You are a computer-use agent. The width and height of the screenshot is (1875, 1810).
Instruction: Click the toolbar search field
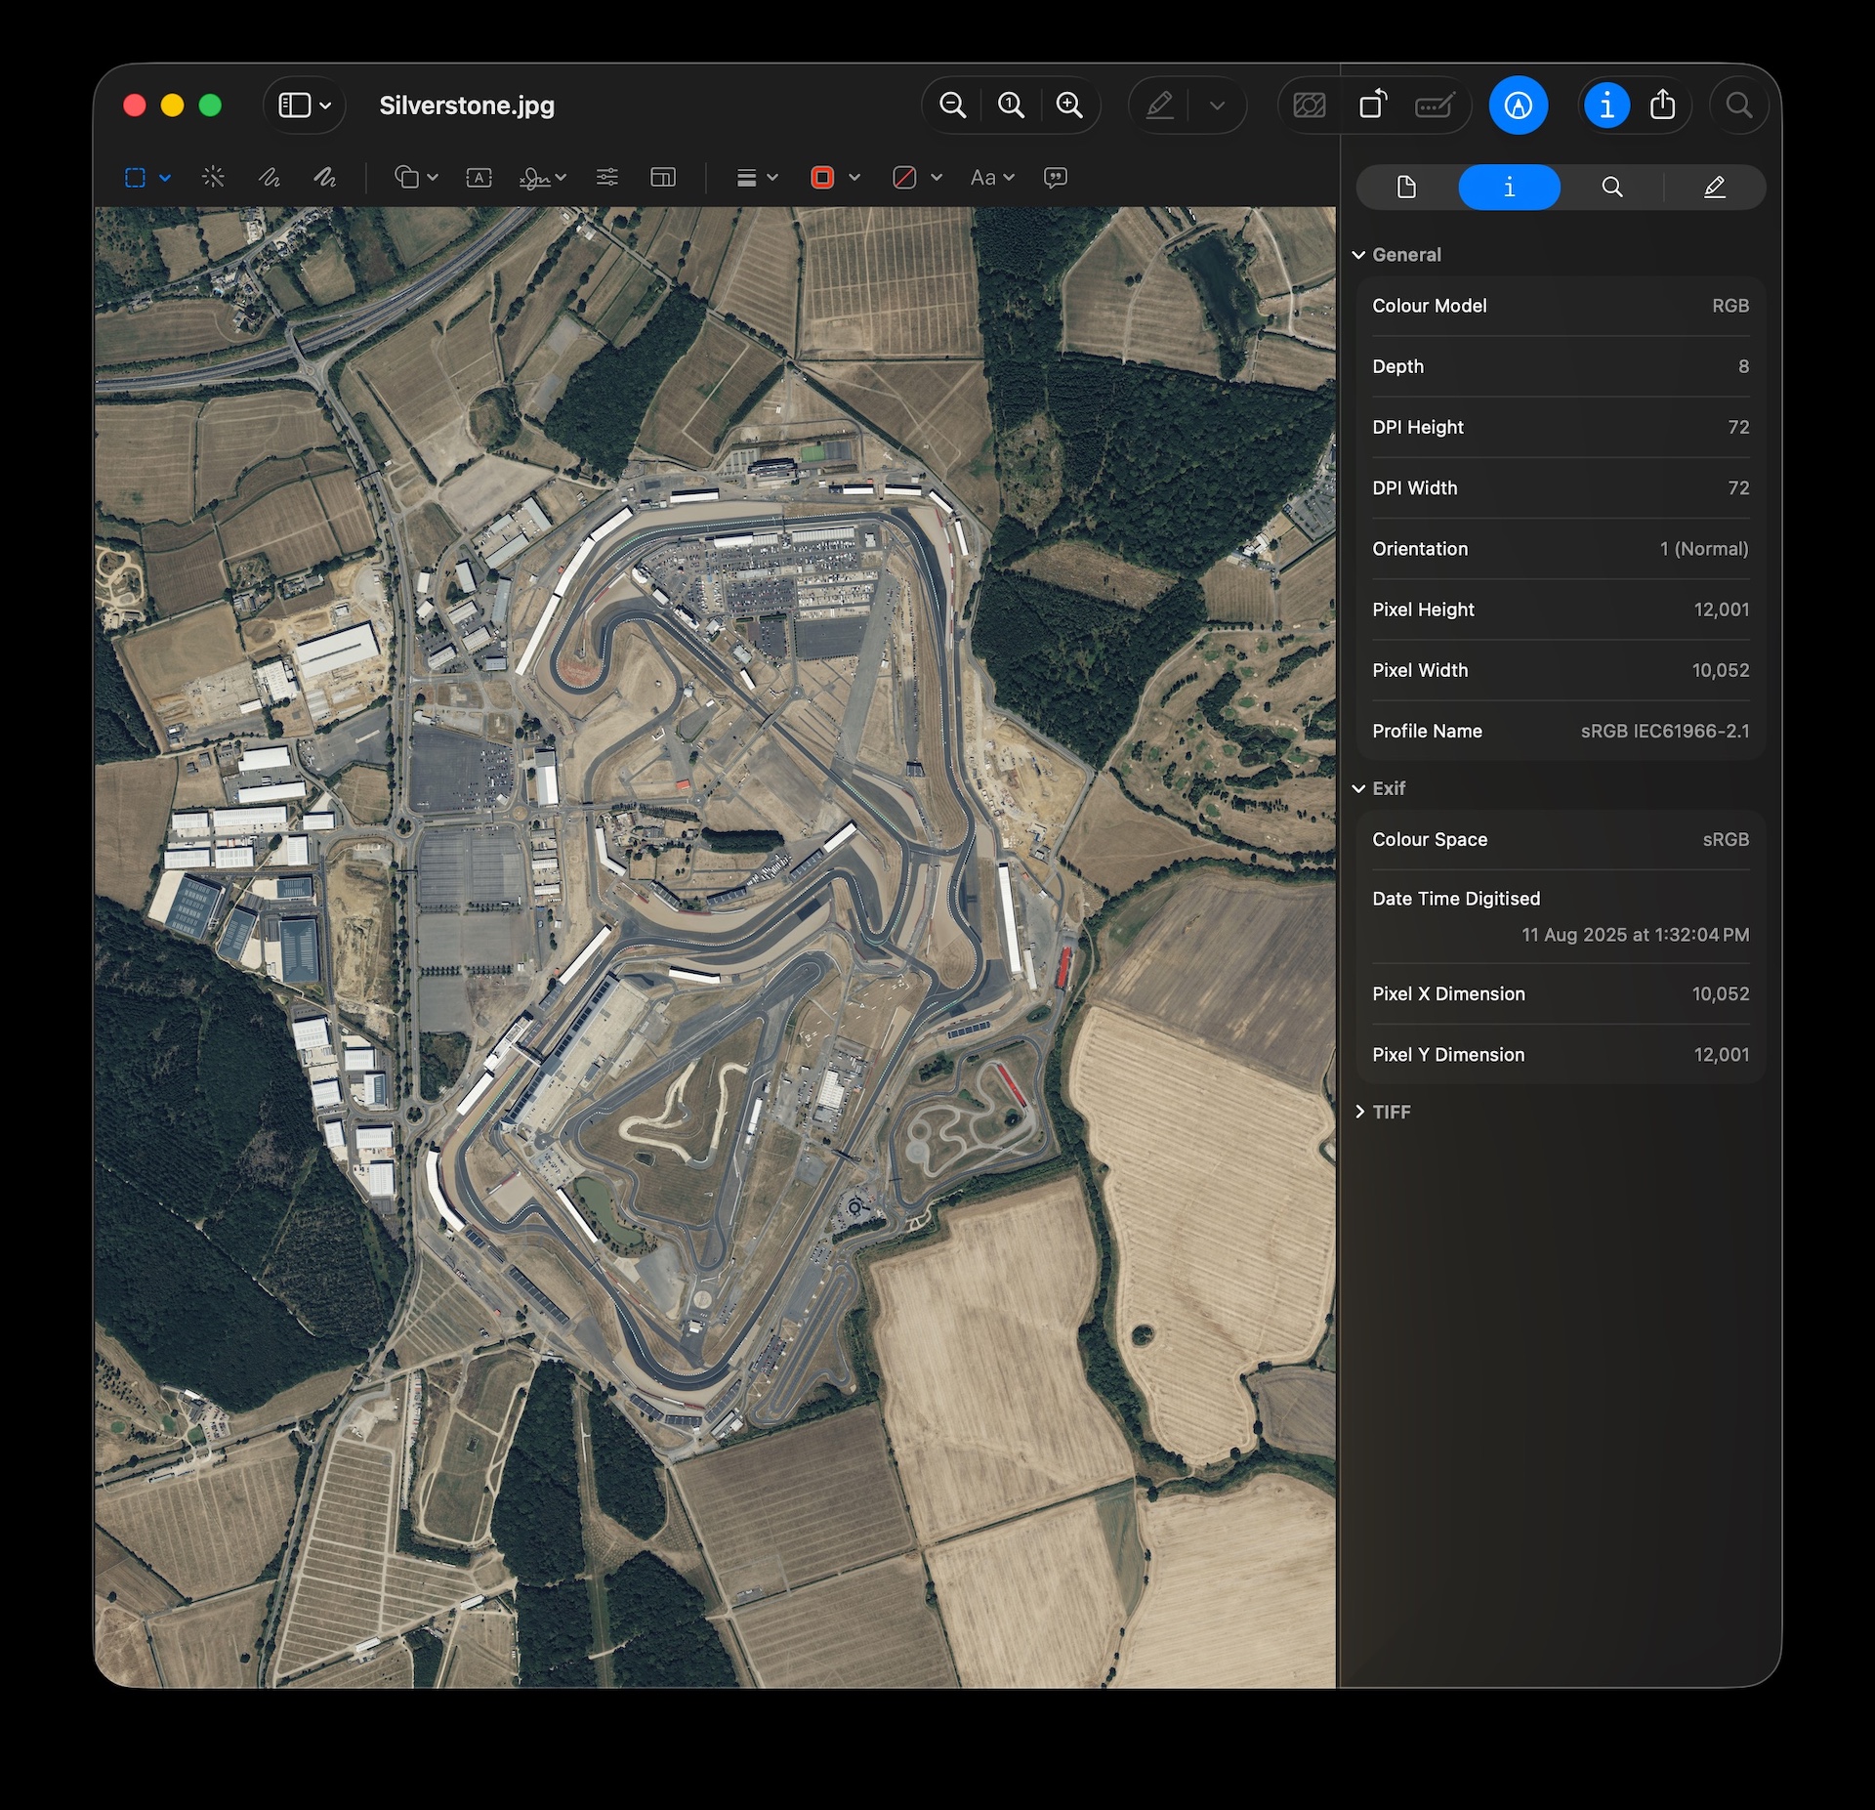[1738, 105]
